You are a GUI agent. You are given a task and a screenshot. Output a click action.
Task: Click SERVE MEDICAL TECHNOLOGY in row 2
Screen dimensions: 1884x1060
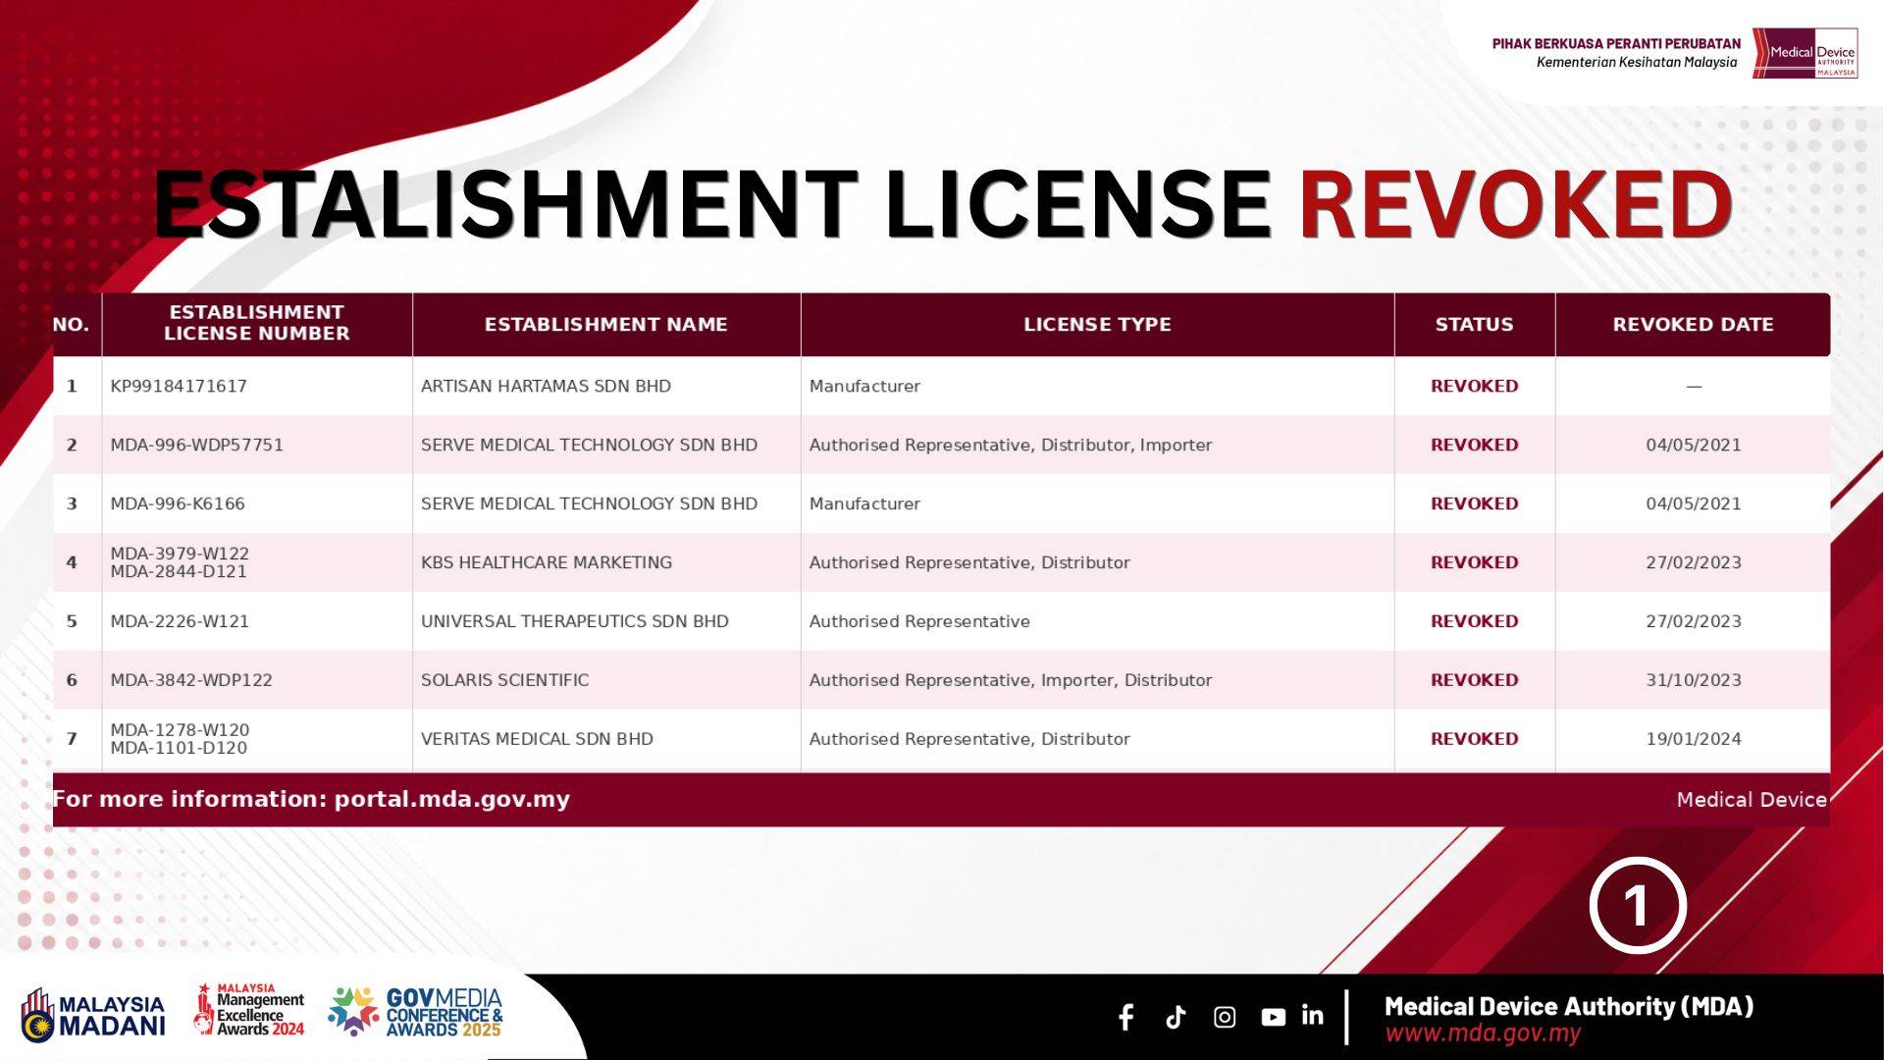click(x=589, y=445)
